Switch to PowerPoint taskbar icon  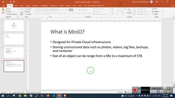(x=59, y=96)
